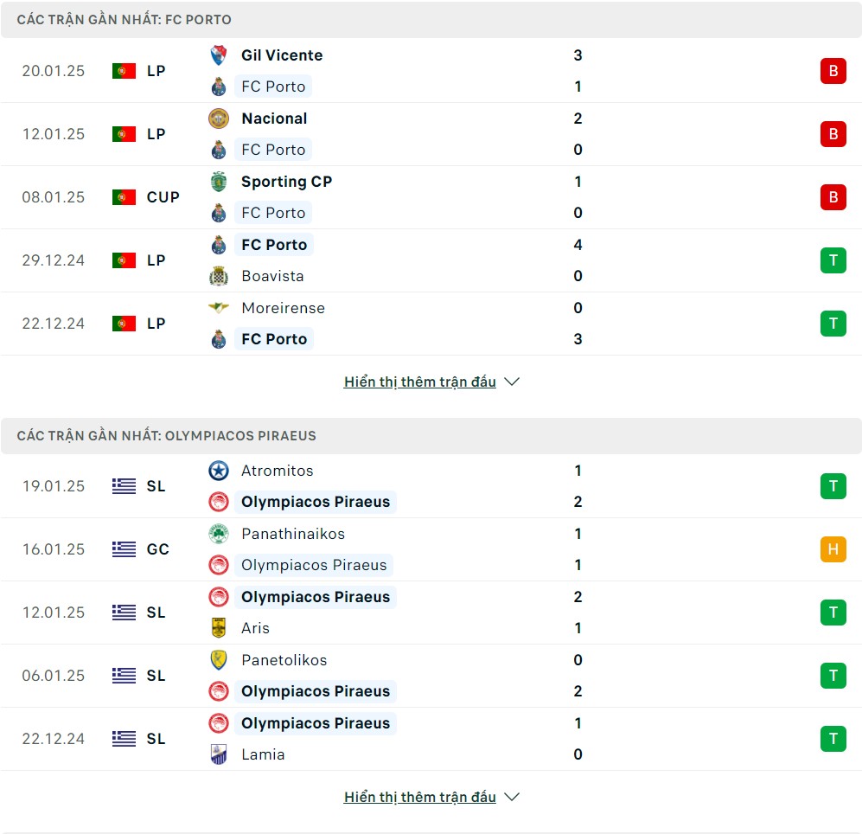Click the Sporting CP green crest
Screen dimensions: 862x834
pyautogui.click(x=219, y=182)
